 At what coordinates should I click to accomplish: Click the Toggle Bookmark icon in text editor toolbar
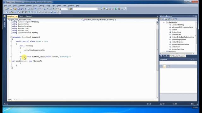pyautogui.click(x=37, y=12)
